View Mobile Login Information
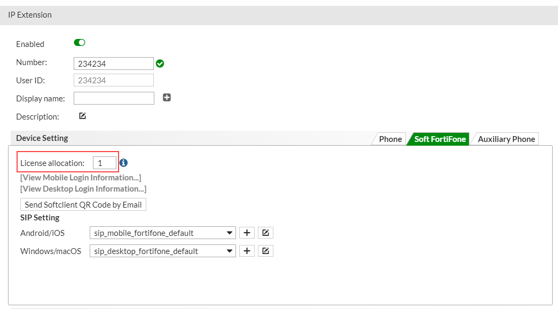 80,177
